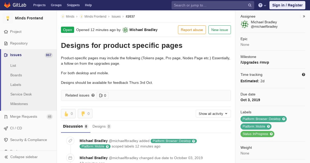Screen dimensions: 310x163
Task: Click the Open status badge
Action: tap(67, 30)
